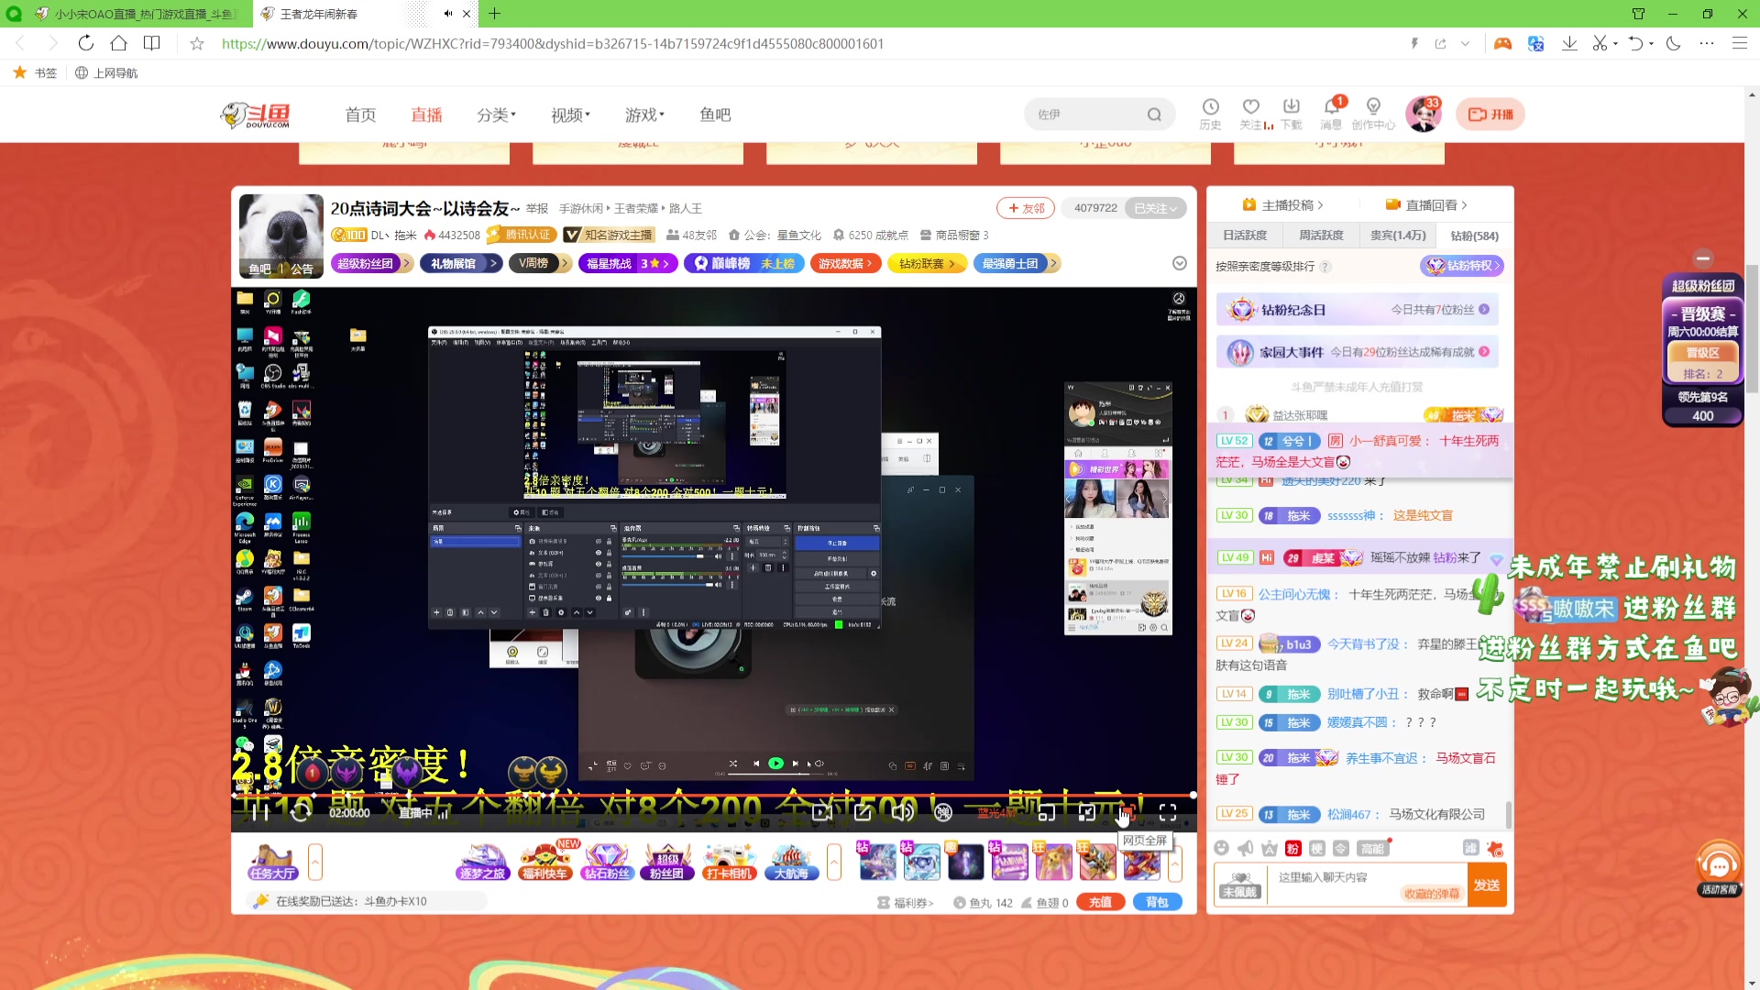The height and width of the screenshot is (990, 1760).
Task: Select the 钻粉(584) tab
Action: (1474, 236)
